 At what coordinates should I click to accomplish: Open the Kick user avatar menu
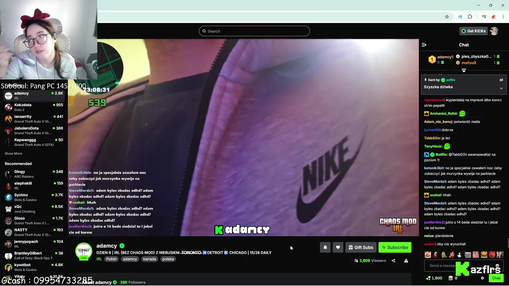pyautogui.click(x=494, y=31)
